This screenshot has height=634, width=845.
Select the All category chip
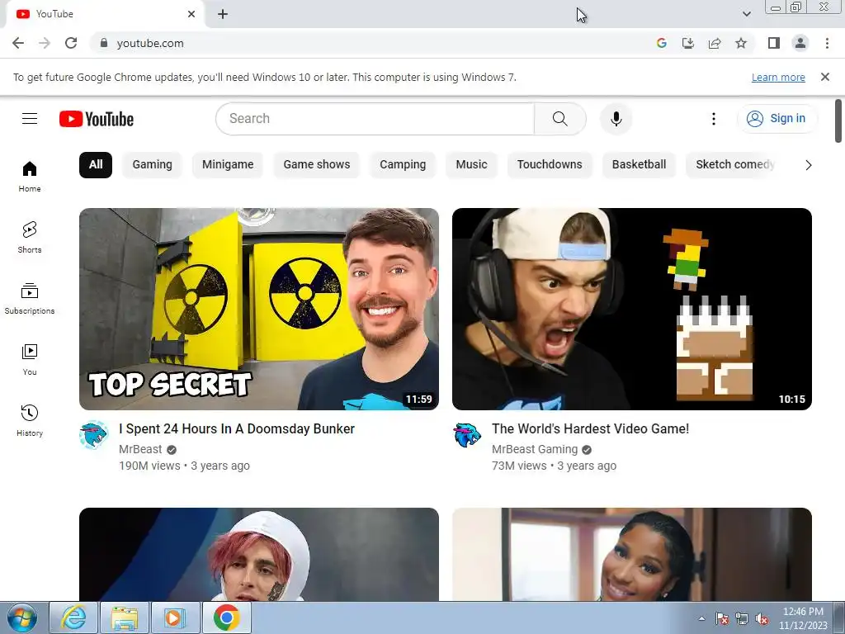[96, 164]
